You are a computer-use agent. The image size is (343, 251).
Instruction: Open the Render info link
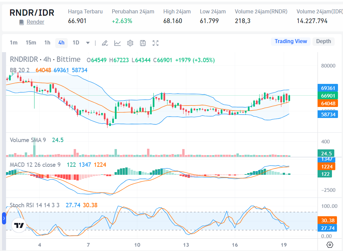(36, 22)
